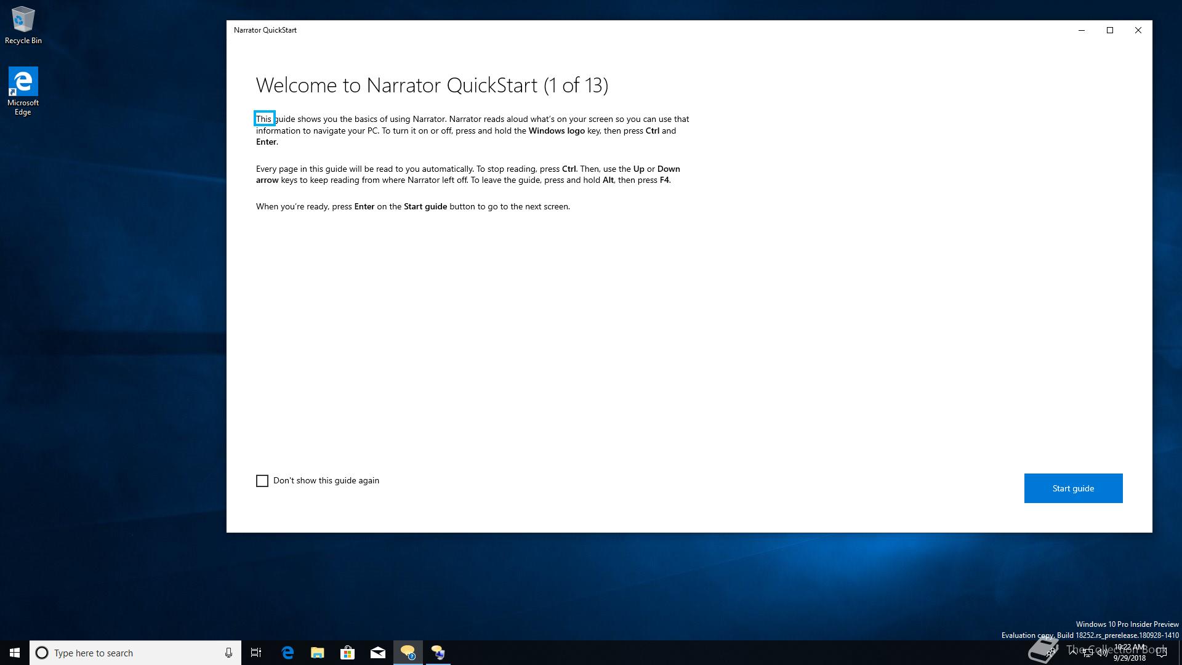Click the 'Welcome to Narrator QuickStart (1 of 13)' heading
The image size is (1182, 665).
(432, 85)
